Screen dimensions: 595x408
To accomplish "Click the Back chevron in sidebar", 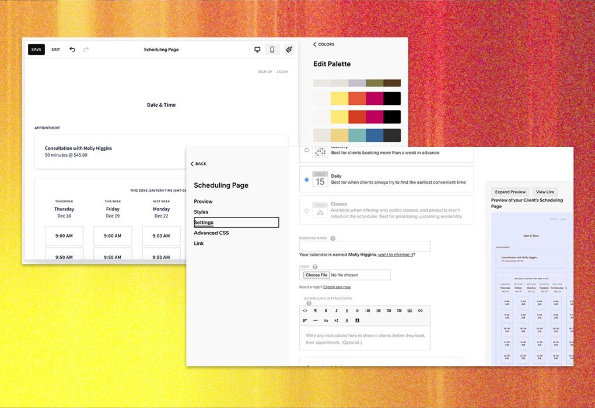I will point(192,164).
